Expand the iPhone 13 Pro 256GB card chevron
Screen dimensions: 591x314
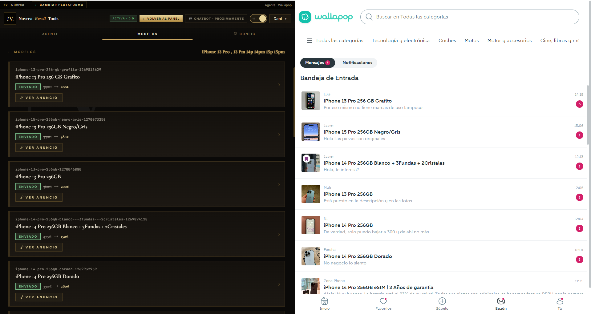point(279,184)
